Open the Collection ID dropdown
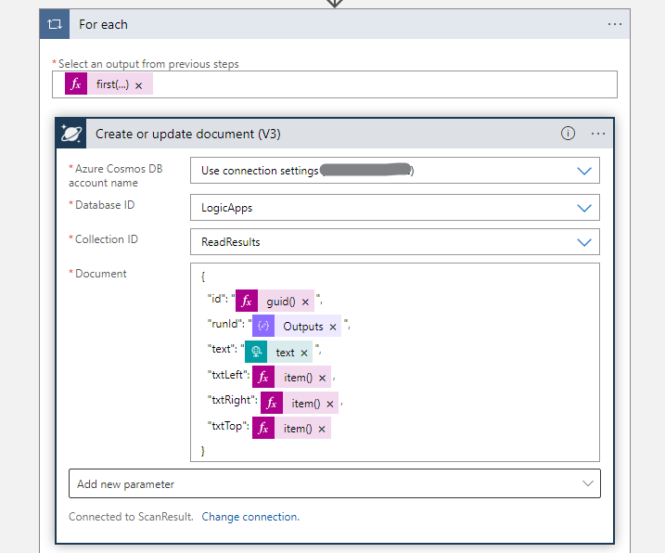The height and width of the screenshot is (553, 665). [584, 242]
